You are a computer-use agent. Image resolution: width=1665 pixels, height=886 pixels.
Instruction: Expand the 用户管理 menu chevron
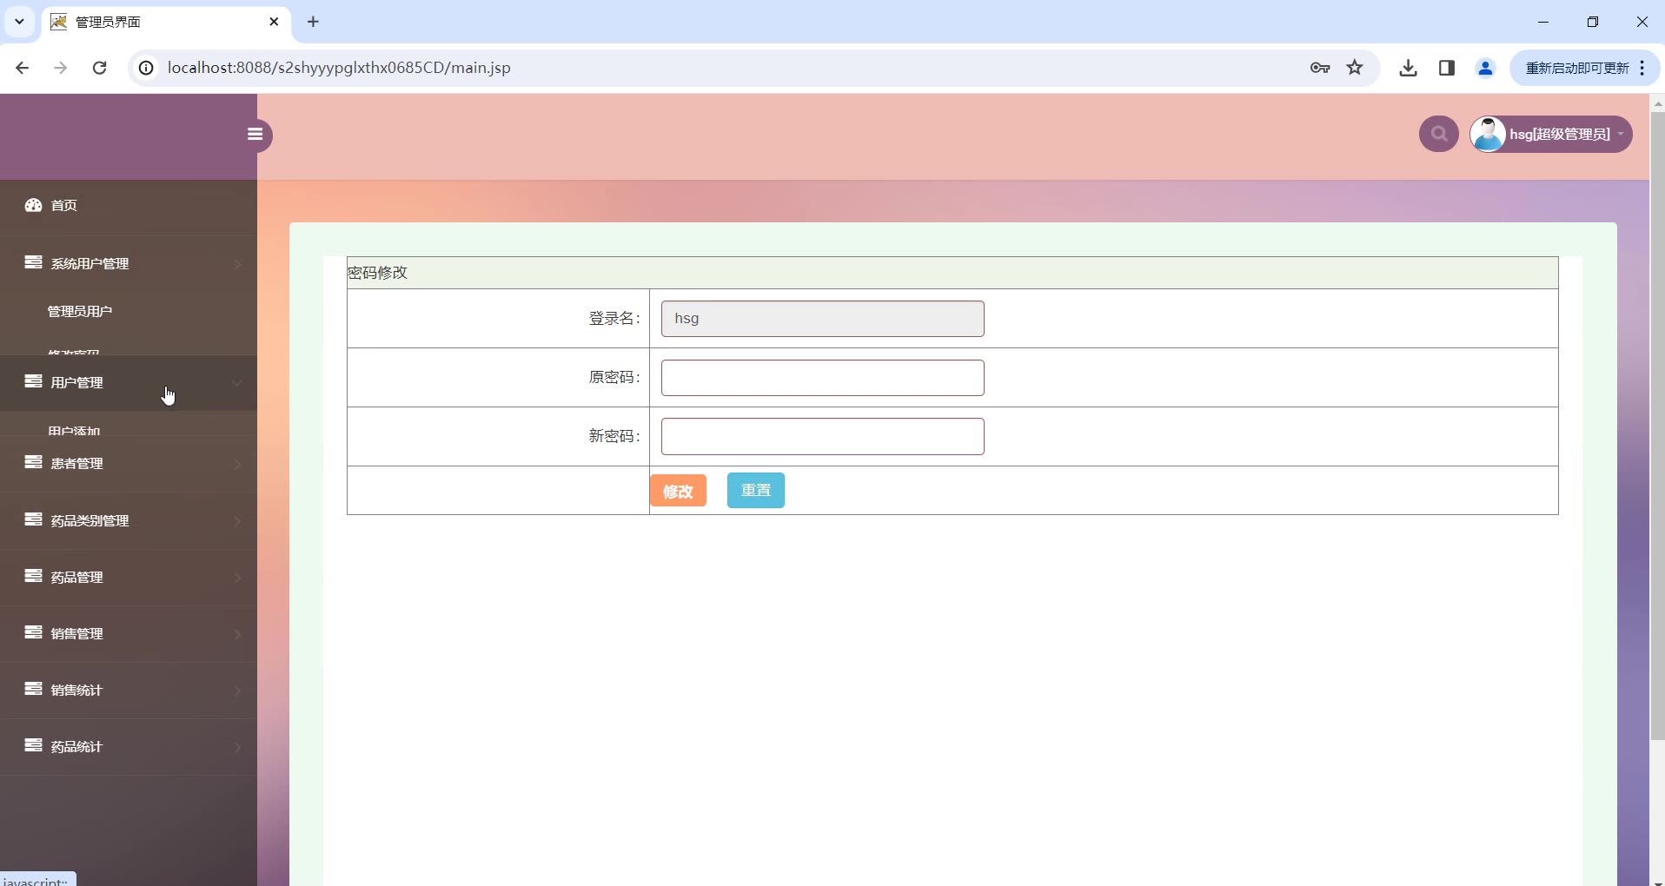pyautogui.click(x=236, y=383)
